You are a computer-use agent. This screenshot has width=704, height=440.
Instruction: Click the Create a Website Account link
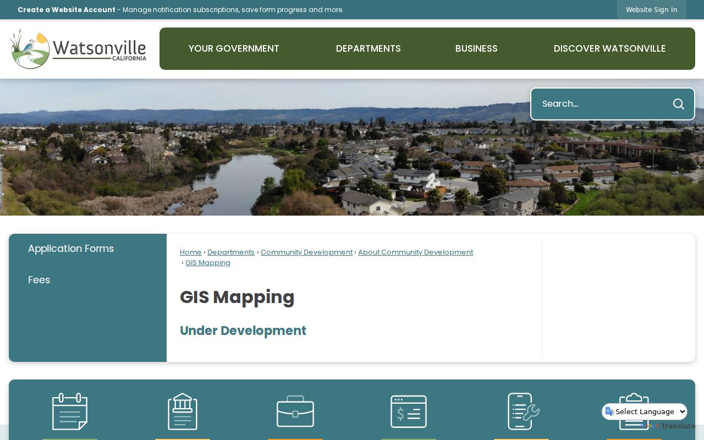click(x=67, y=10)
